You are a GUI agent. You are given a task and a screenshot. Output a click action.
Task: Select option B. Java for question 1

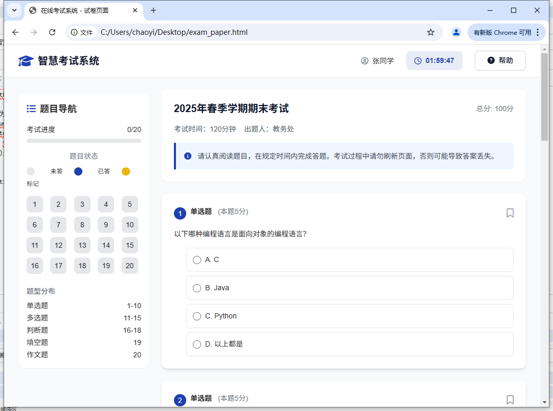tap(349, 288)
